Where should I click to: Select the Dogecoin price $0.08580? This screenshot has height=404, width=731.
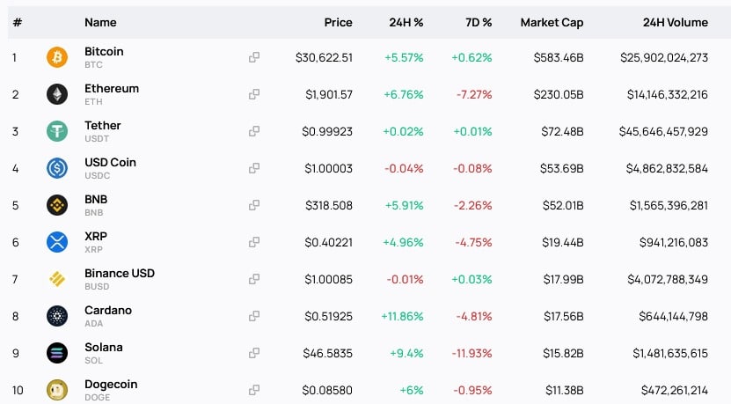[x=327, y=390]
